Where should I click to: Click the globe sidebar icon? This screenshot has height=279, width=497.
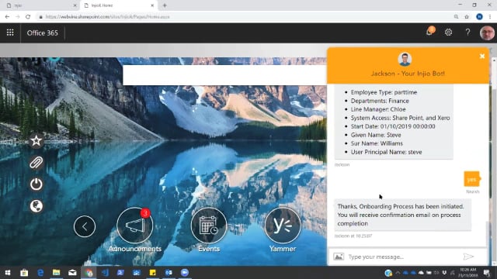(x=36, y=206)
